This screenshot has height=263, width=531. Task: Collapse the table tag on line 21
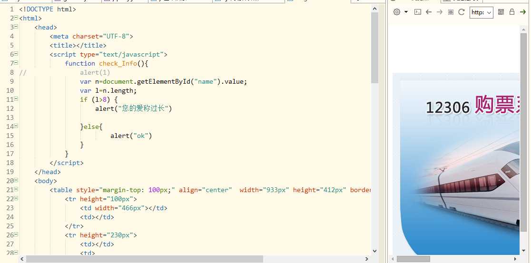[16, 190]
